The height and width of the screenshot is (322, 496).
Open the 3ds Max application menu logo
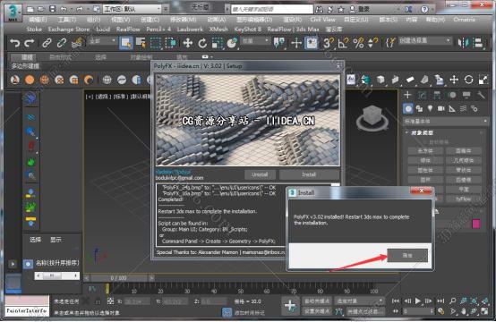tap(13, 13)
